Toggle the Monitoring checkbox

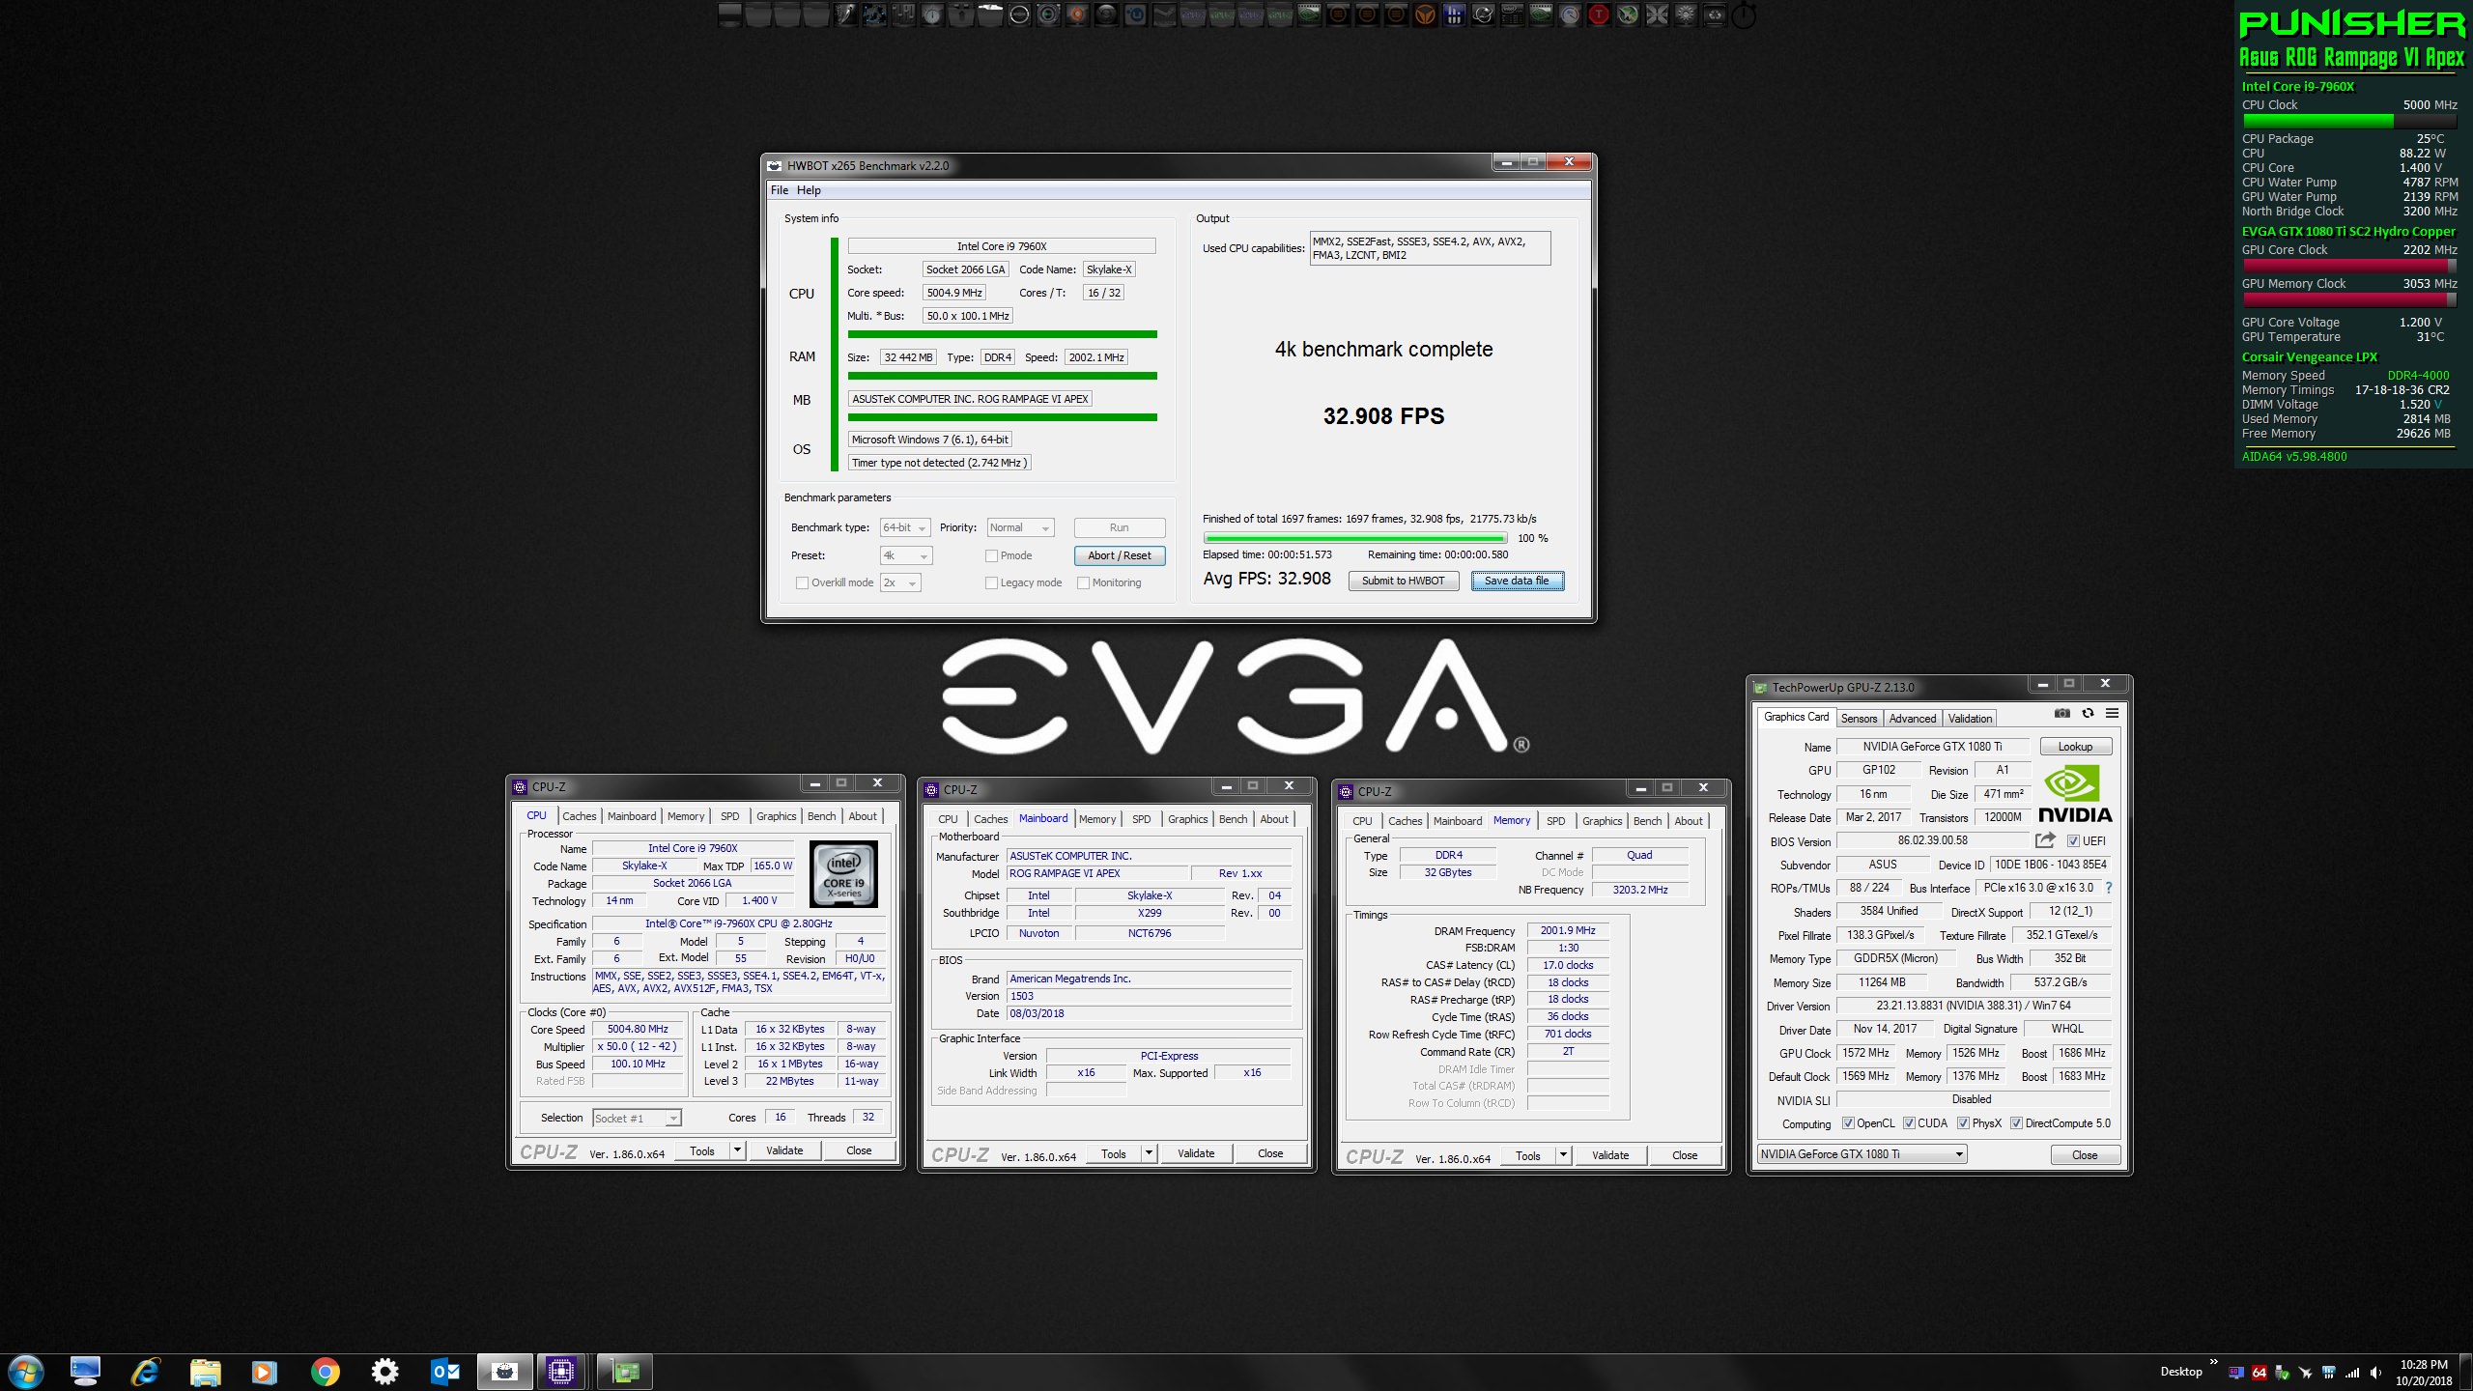pos(1083,582)
